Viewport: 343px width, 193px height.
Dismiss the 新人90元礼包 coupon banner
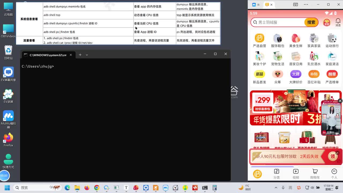[337, 153]
